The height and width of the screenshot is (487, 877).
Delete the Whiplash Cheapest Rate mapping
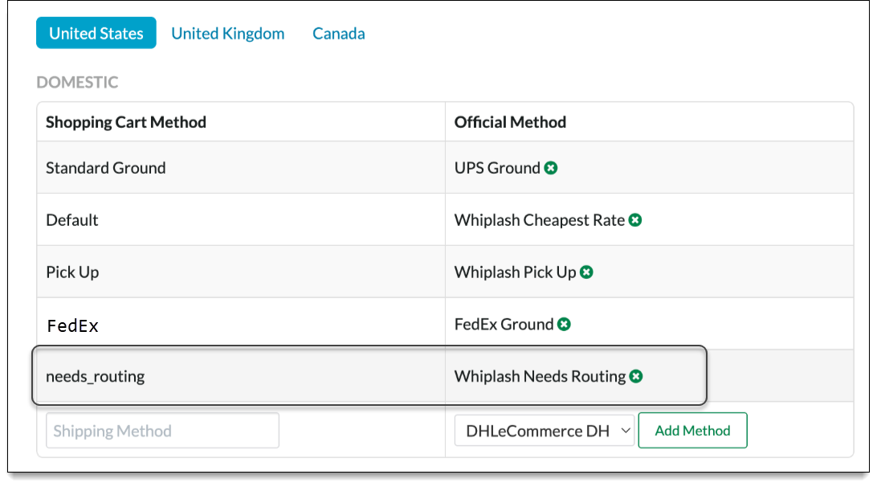[635, 219]
